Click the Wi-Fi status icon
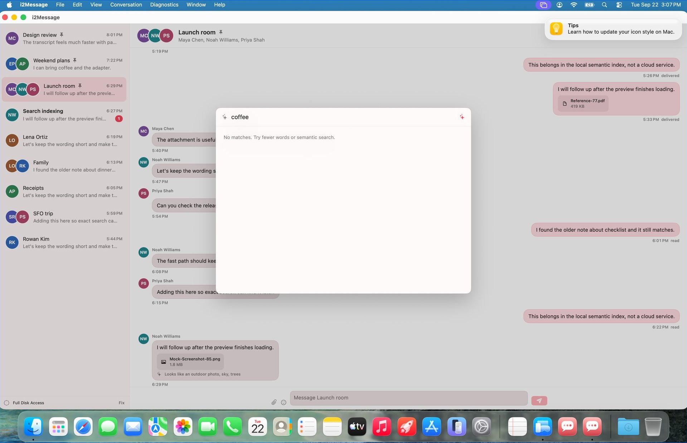Screen dimensions: 687x443 574,5
